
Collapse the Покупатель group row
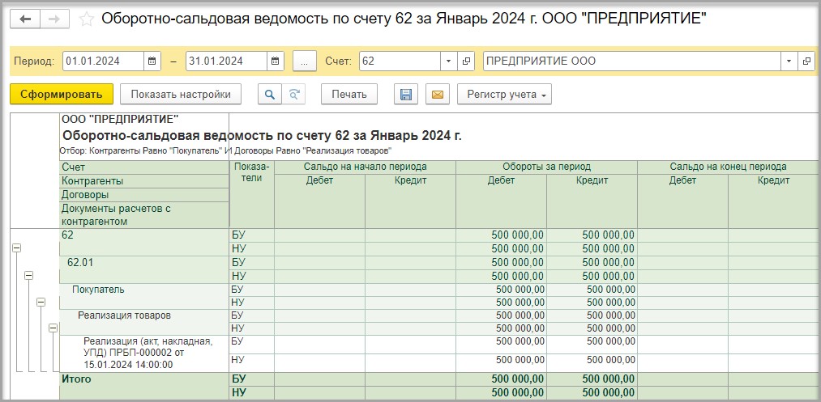click(x=41, y=302)
